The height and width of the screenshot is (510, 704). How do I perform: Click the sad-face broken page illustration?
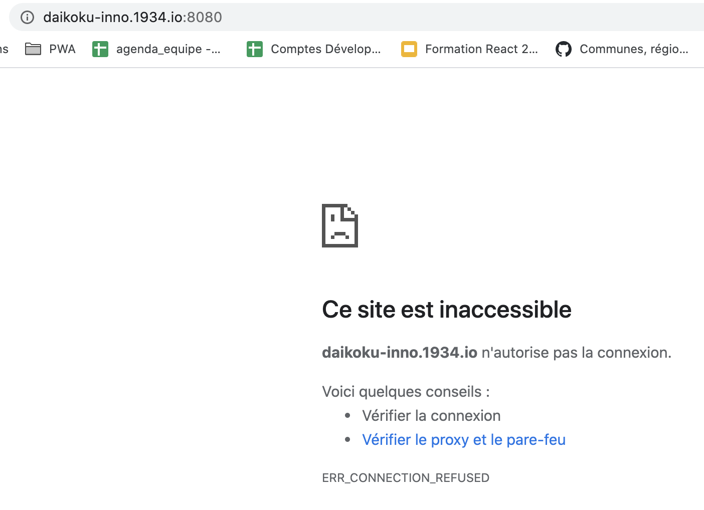click(339, 225)
